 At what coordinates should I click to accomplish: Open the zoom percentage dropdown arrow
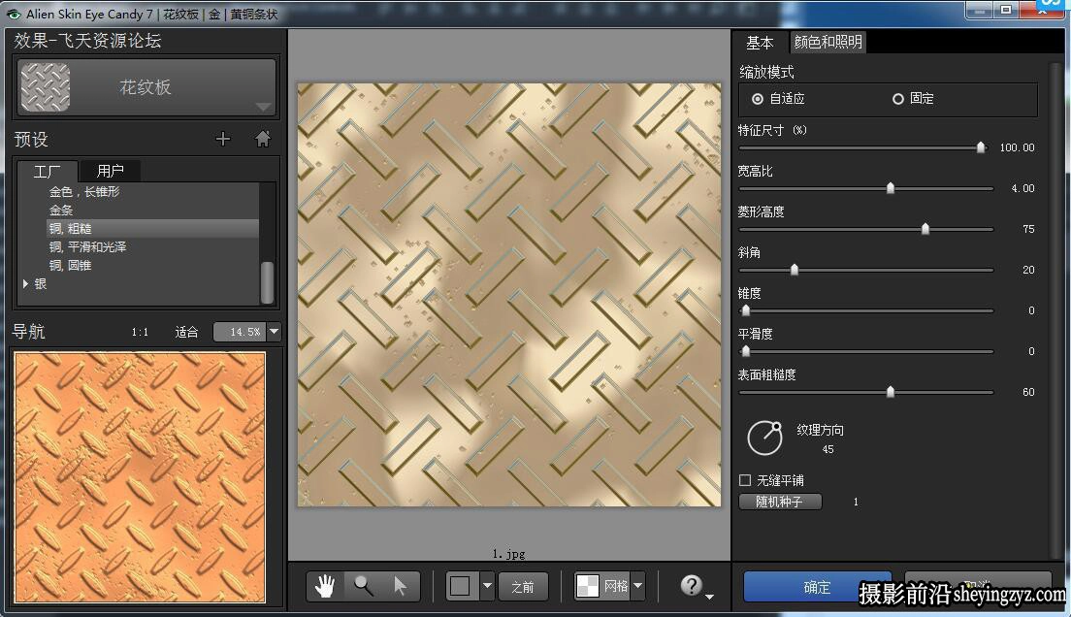coord(274,332)
